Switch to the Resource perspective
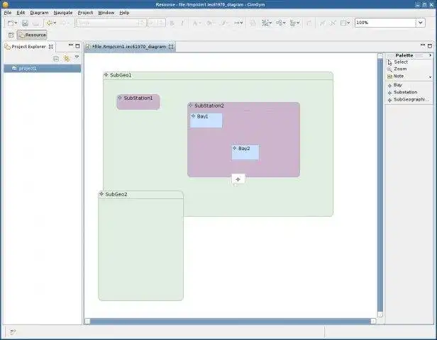The image size is (437, 340). [32, 35]
